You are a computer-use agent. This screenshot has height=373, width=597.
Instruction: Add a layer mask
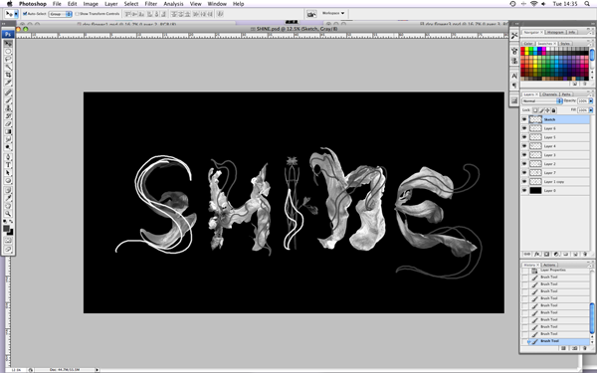pos(546,254)
